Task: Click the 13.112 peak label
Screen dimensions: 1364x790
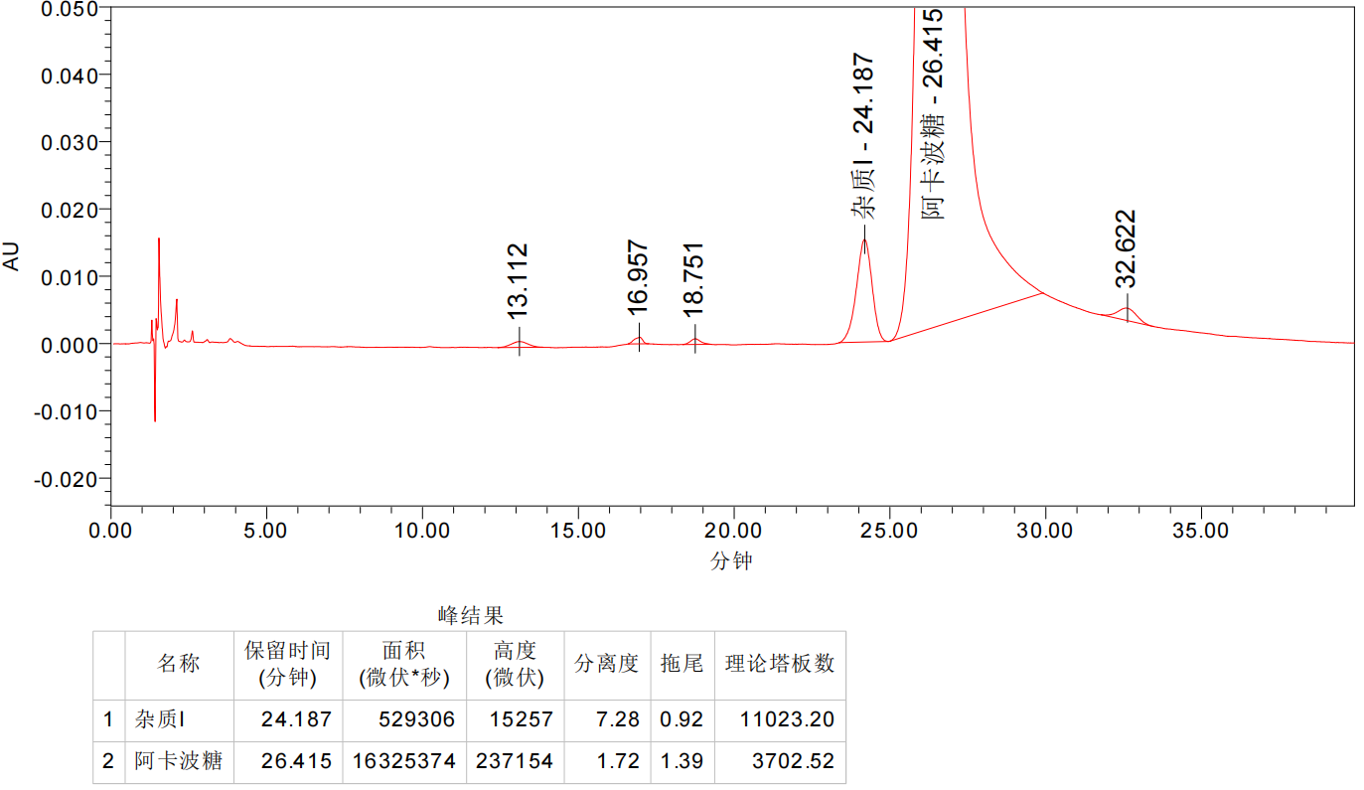Action: tap(518, 281)
